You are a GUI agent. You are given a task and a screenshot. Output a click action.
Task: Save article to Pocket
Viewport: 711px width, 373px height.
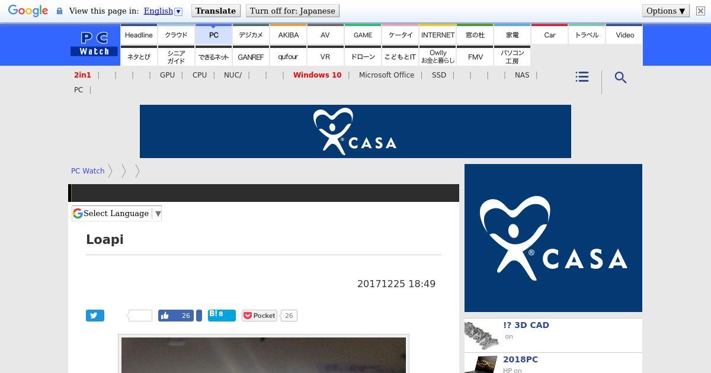[260, 316]
